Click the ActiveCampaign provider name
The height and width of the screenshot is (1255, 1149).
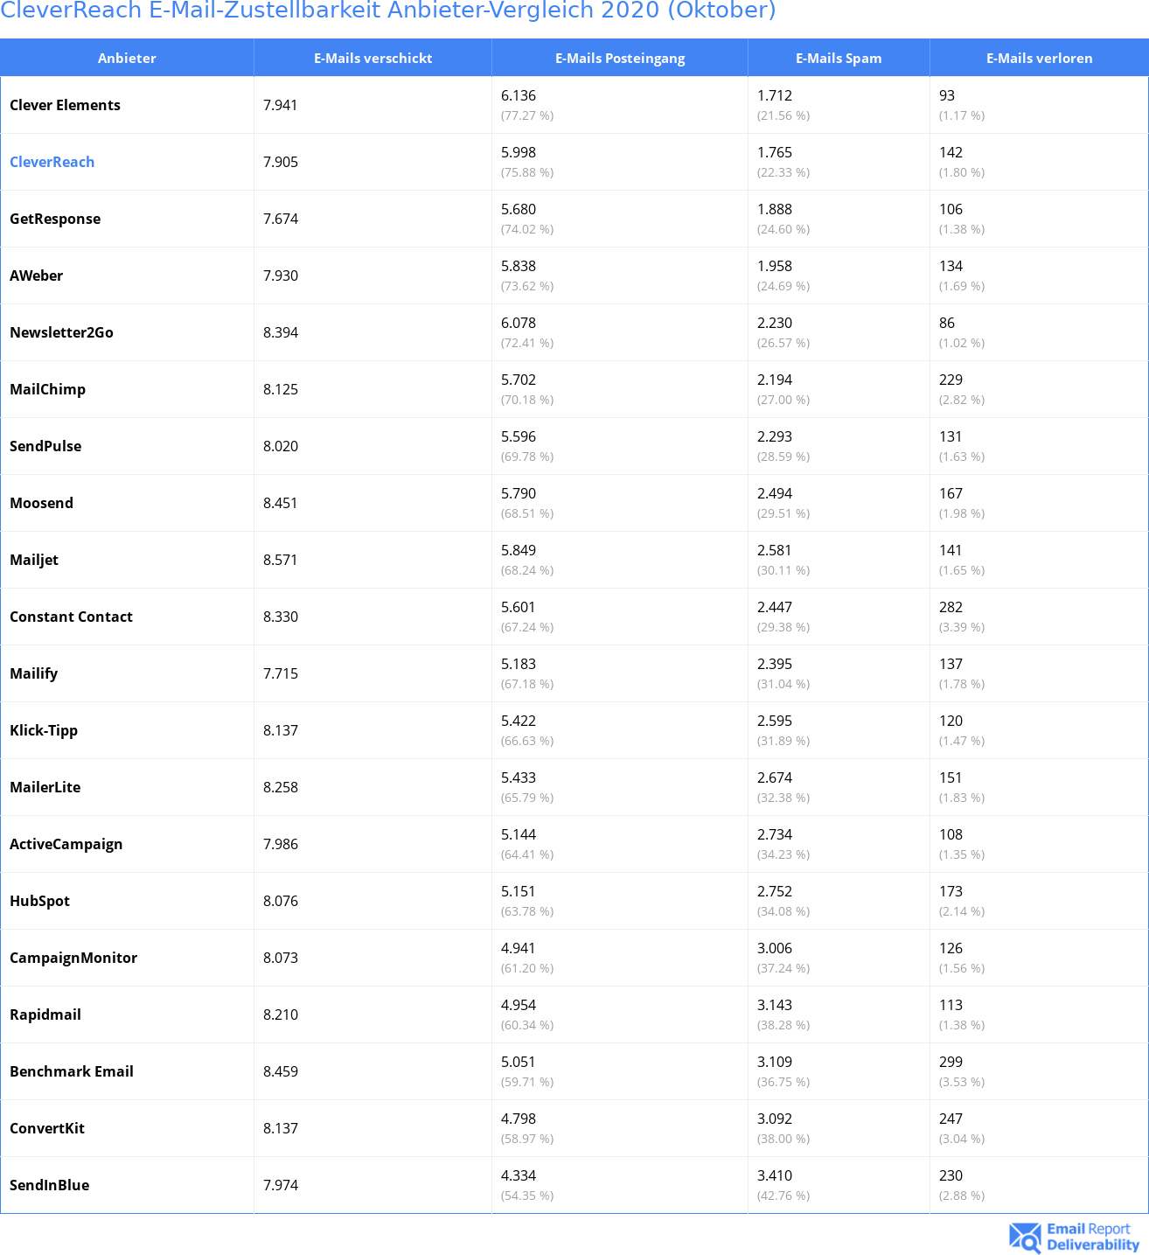coord(66,844)
